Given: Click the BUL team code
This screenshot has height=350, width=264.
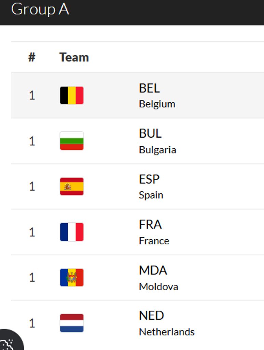Looking at the screenshot, I should click(150, 133).
